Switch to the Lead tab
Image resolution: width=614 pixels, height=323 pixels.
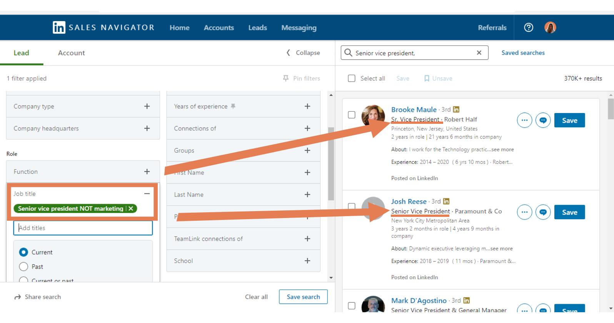pos(22,53)
